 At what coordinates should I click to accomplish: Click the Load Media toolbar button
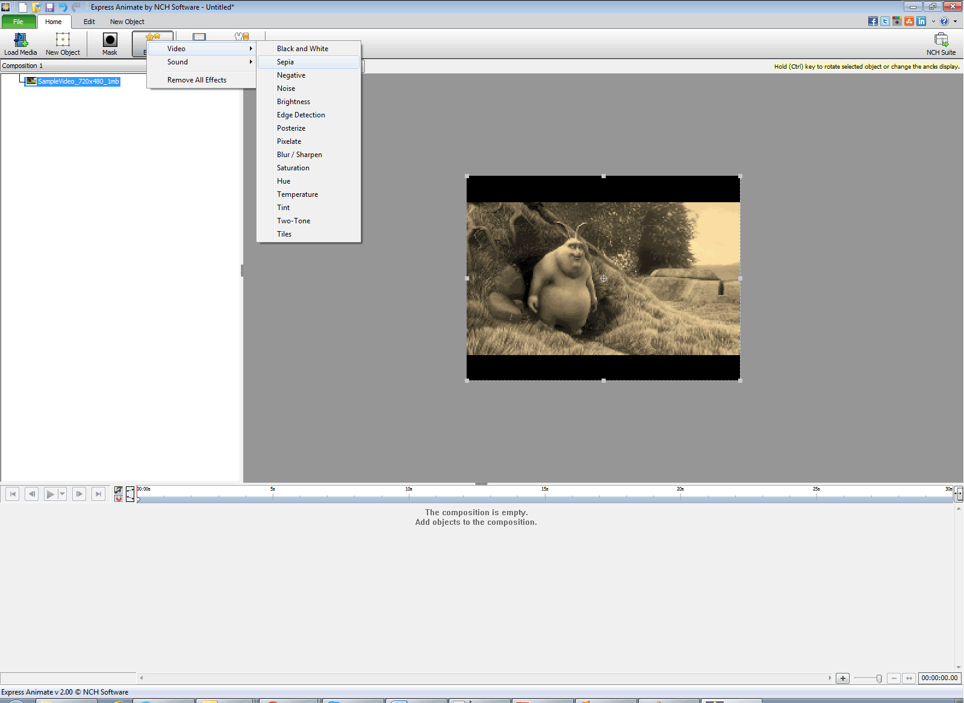[x=20, y=44]
